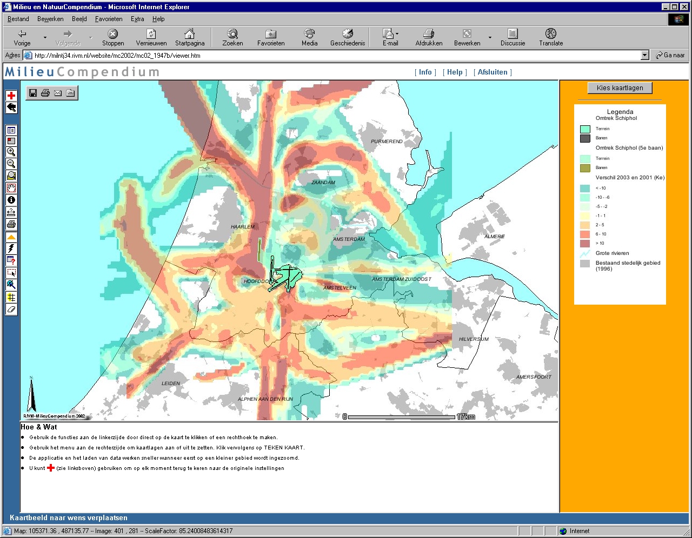Screen dimensions: 692x538
Task: Choose the measure distance ruler tool
Action: [x=11, y=212]
